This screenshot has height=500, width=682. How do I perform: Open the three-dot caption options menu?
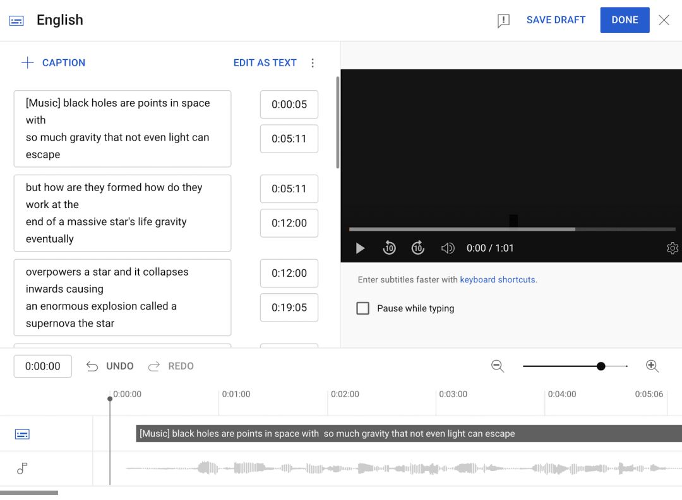click(x=313, y=63)
